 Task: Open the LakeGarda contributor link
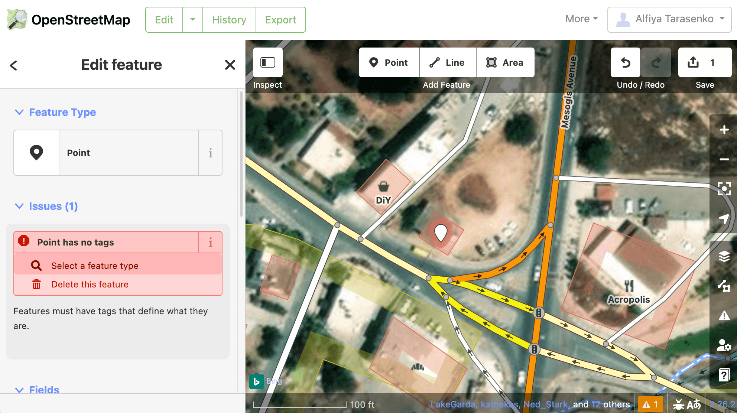point(454,404)
